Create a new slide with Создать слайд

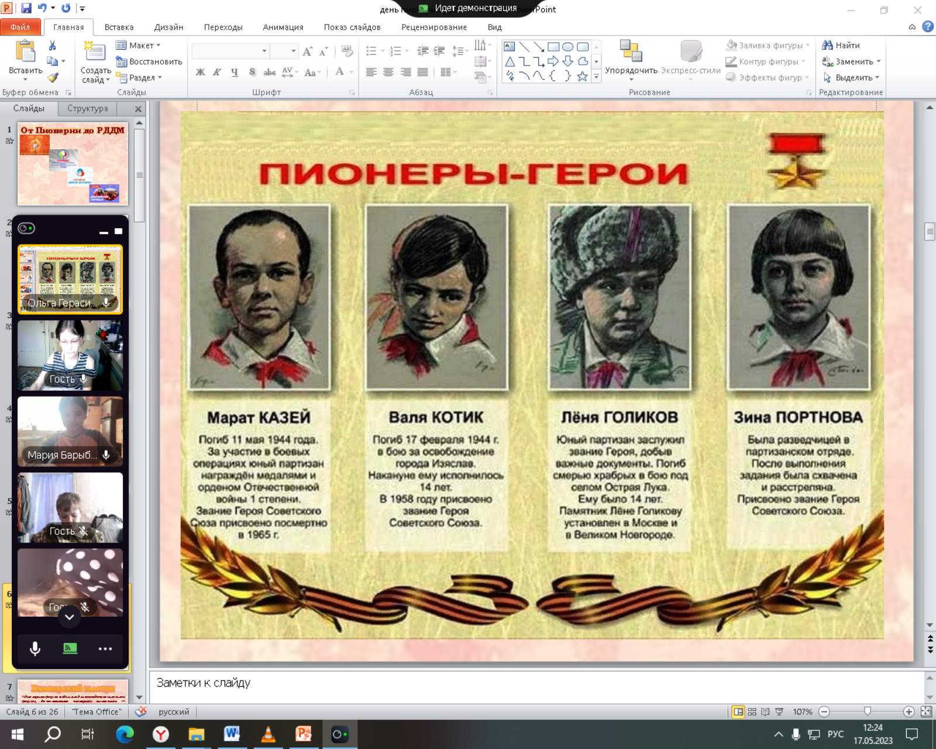[95, 62]
